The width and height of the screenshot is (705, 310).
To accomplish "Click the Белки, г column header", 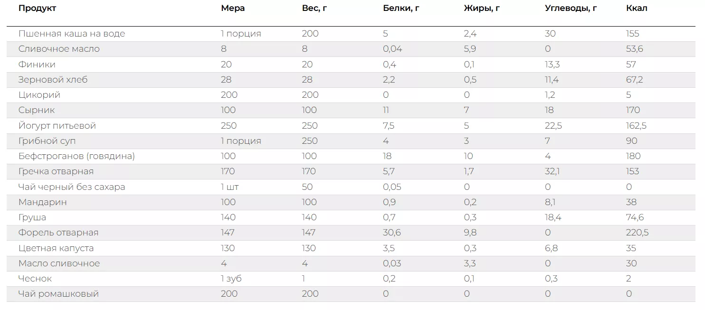I will coord(401,8).
